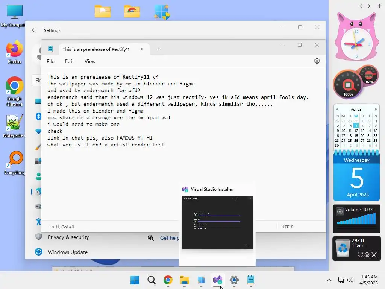Screen dimensions: 385x289
Task: Click the Get help link
Action: tap(170, 238)
